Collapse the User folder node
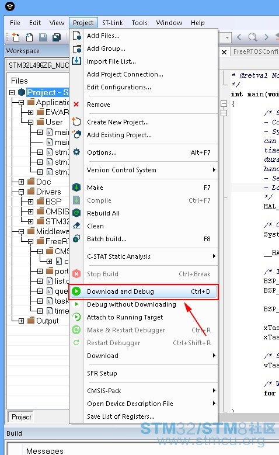Viewport: 279px width, 455px height. (31, 123)
